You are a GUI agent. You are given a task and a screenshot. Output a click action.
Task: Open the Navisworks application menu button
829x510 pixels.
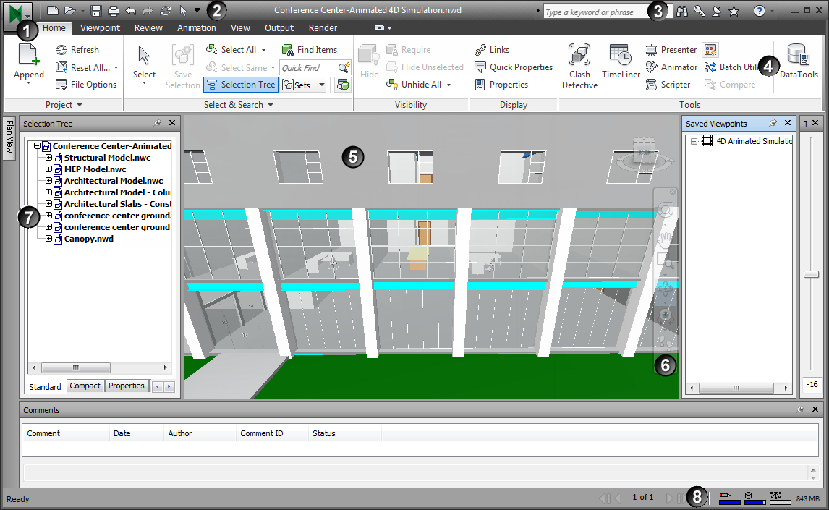click(x=18, y=14)
